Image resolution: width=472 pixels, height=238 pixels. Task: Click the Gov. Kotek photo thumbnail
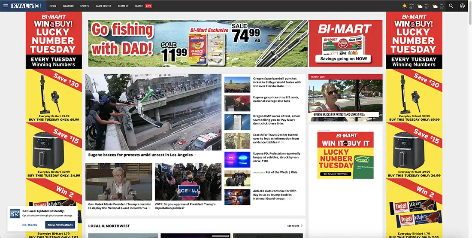pos(118,182)
